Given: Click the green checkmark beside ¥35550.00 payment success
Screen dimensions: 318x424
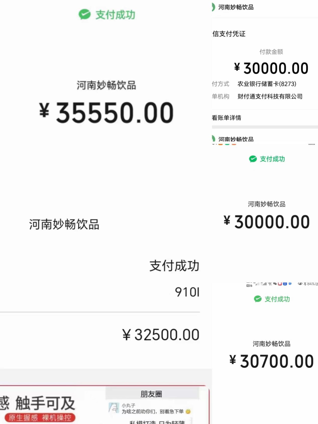Looking at the screenshot, I should [x=85, y=14].
